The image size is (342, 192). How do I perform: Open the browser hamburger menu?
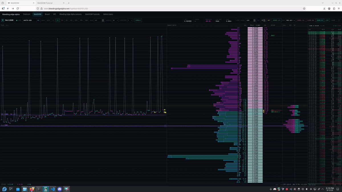click(x=339, y=9)
